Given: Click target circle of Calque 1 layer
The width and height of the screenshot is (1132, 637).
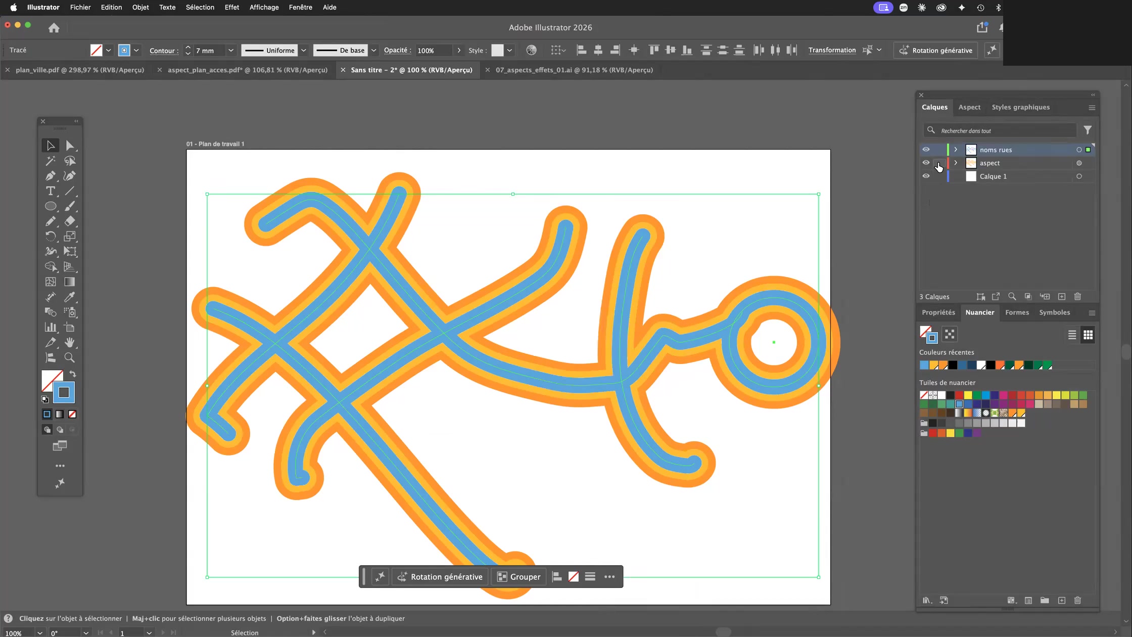Looking at the screenshot, I should [1079, 176].
